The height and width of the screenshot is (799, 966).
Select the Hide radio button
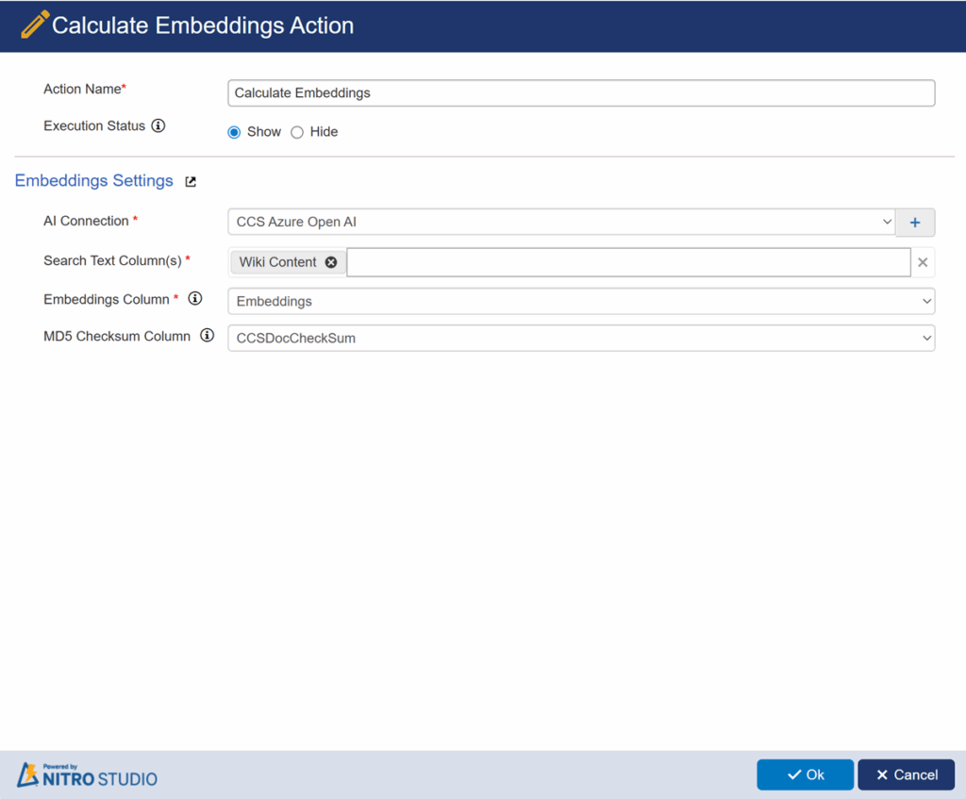(x=297, y=132)
